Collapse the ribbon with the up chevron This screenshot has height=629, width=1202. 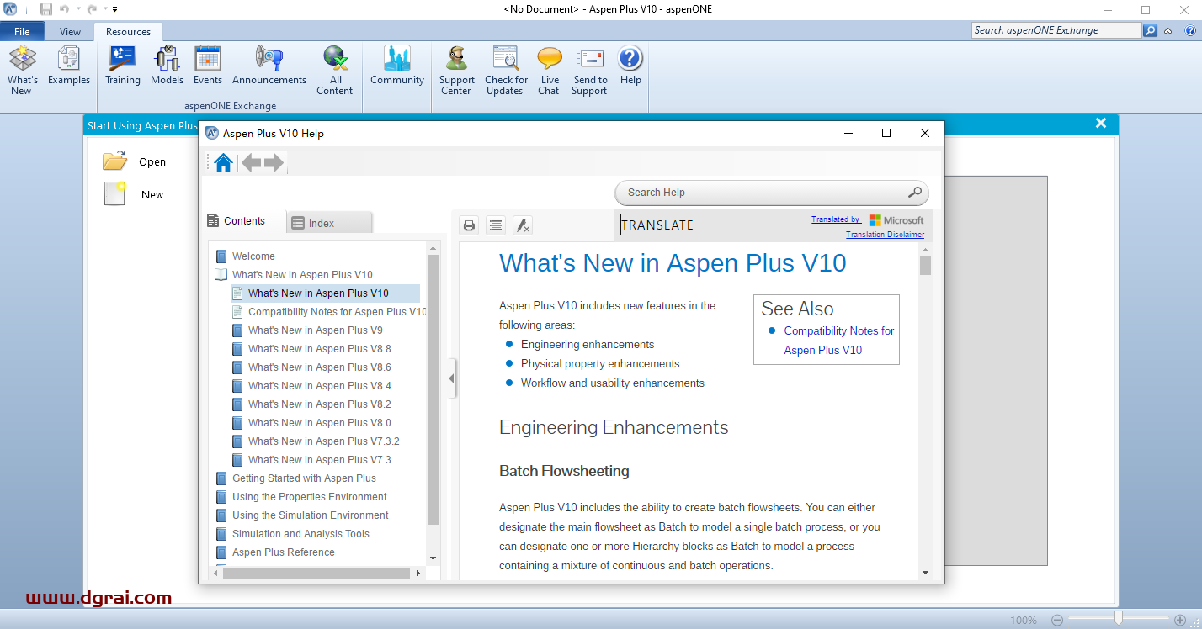click(1167, 31)
